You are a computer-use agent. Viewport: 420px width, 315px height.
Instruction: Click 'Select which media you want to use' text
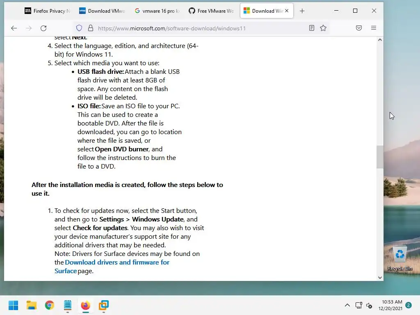click(107, 63)
